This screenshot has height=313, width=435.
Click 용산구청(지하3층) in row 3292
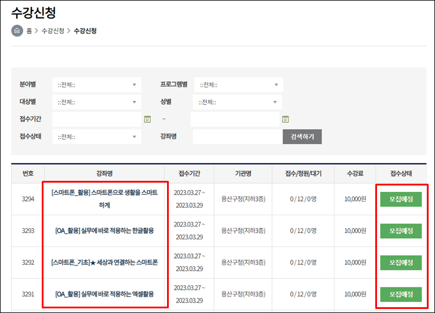click(x=243, y=263)
